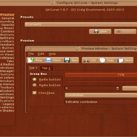The width and height of the screenshot is (137, 137).
Task: Open the File menu
Action: 31,54
